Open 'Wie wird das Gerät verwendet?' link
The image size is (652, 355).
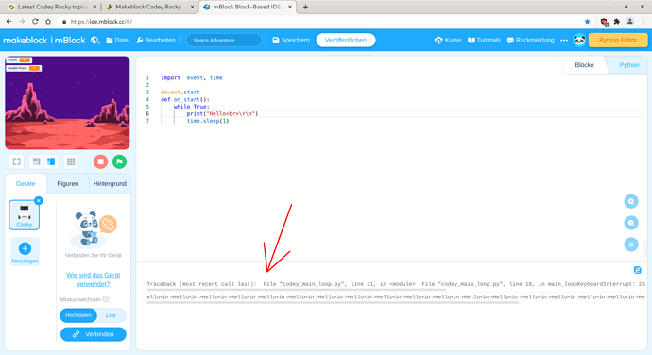click(94, 279)
